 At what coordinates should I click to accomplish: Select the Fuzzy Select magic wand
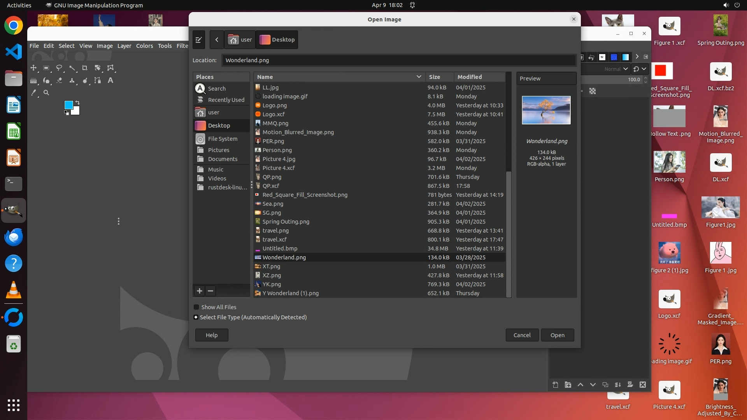(72, 68)
